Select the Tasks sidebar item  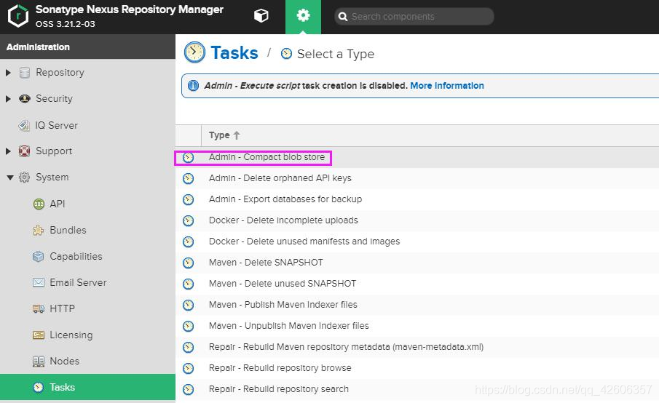click(x=87, y=387)
